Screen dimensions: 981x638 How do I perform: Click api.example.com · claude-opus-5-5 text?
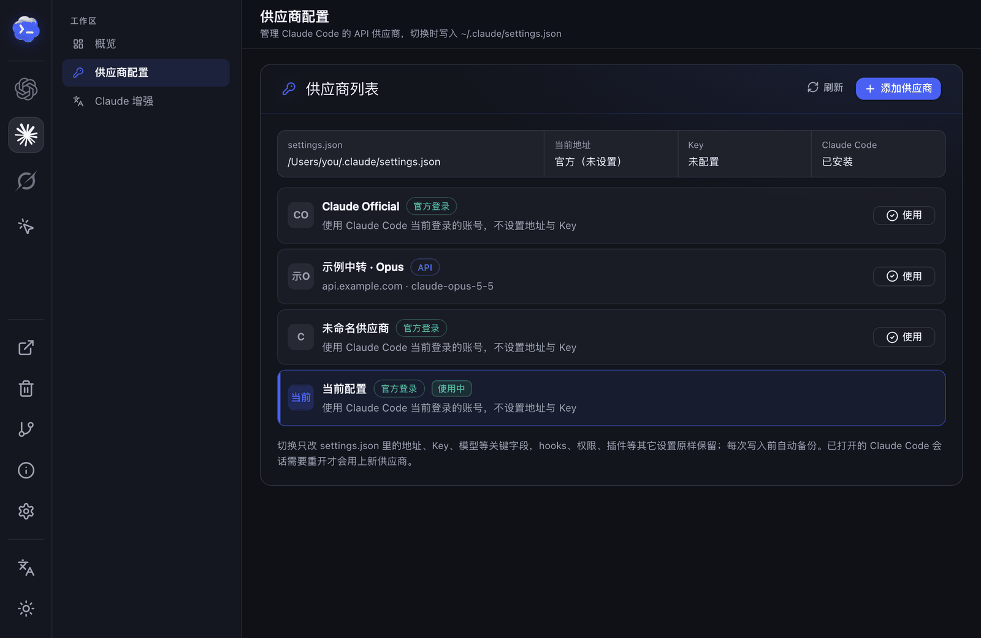click(408, 286)
